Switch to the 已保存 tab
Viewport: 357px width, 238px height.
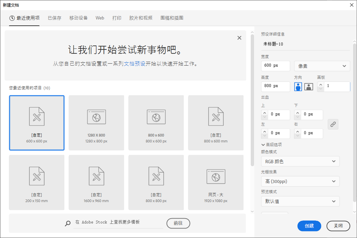(x=54, y=18)
